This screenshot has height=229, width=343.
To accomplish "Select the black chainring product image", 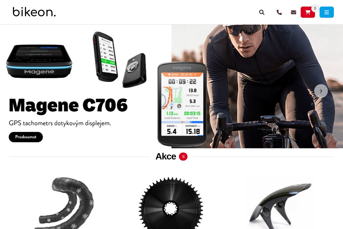I will [x=171, y=203].
